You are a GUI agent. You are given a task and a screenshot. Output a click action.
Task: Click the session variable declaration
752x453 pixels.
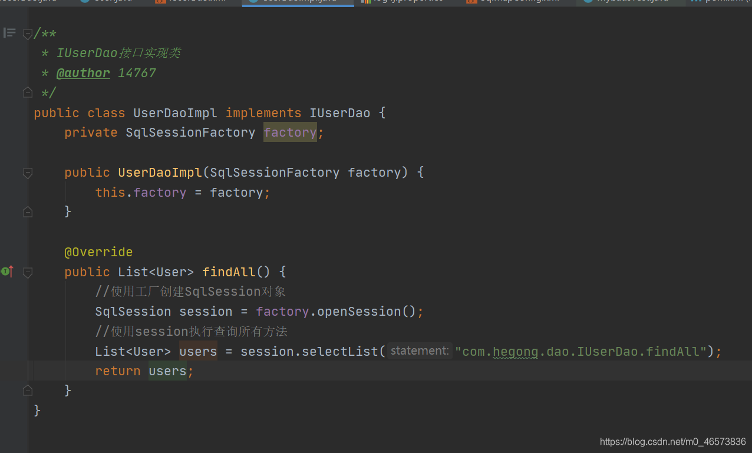coord(206,312)
